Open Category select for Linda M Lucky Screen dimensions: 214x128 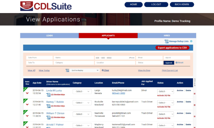82,91
